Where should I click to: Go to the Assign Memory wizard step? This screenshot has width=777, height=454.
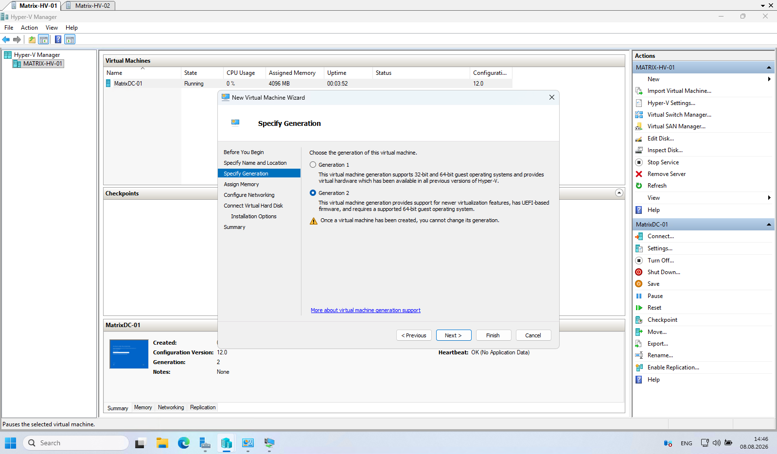point(241,184)
